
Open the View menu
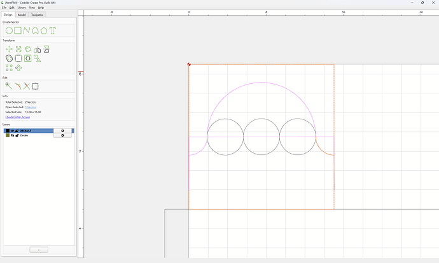pyautogui.click(x=32, y=8)
